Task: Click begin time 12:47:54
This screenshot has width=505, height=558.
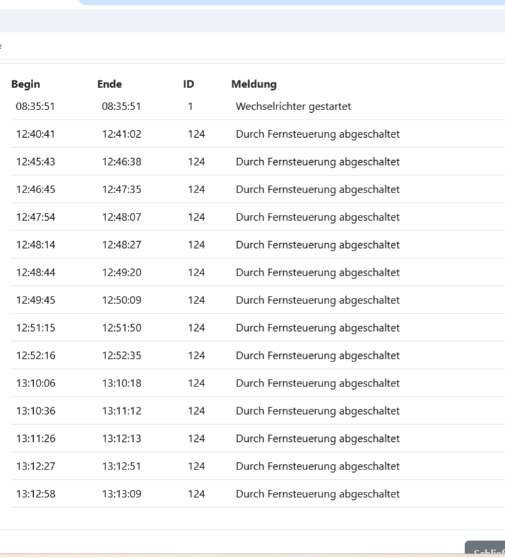Action: (36, 217)
